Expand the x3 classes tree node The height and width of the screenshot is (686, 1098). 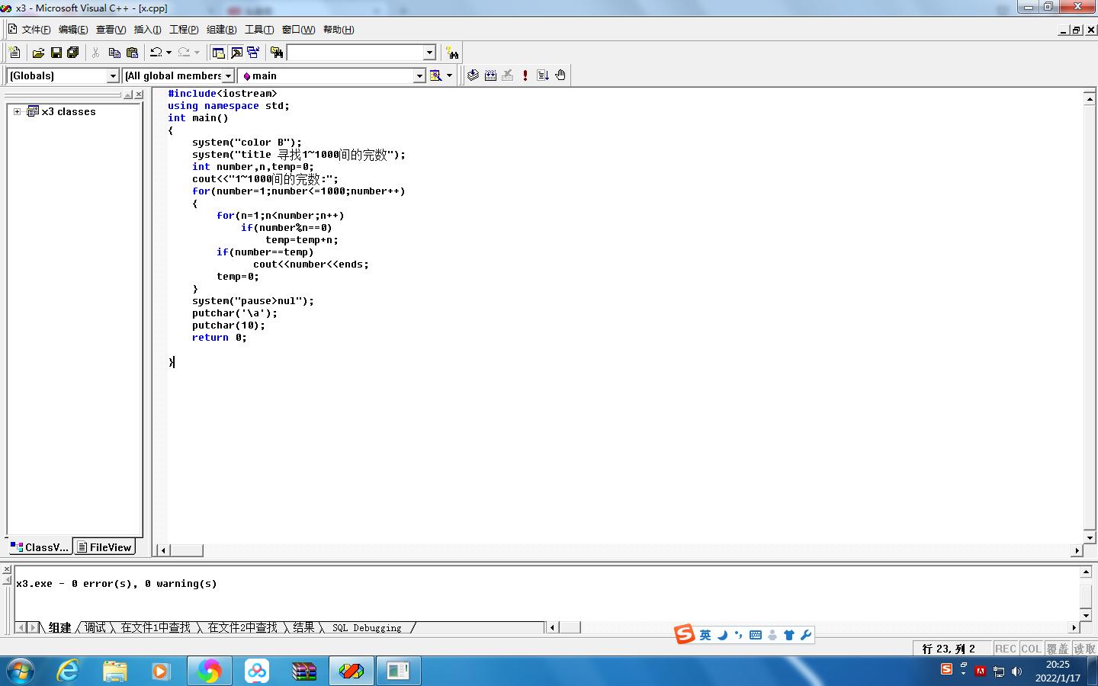(17, 111)
